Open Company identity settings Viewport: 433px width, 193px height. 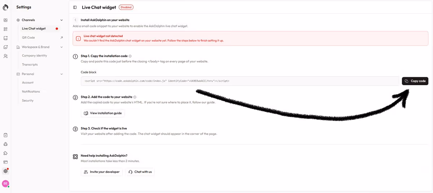[x=34, y=56]
